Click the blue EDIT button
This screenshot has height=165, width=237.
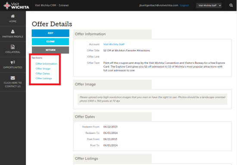coord(50,33)
